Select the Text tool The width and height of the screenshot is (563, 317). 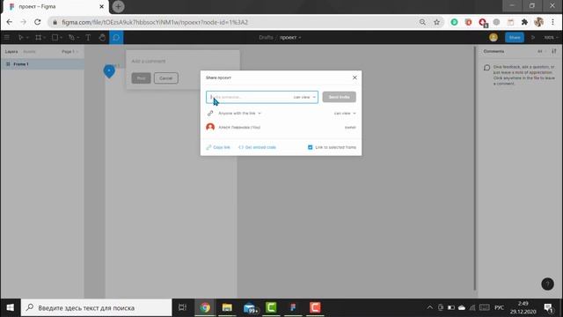(88, 37)
